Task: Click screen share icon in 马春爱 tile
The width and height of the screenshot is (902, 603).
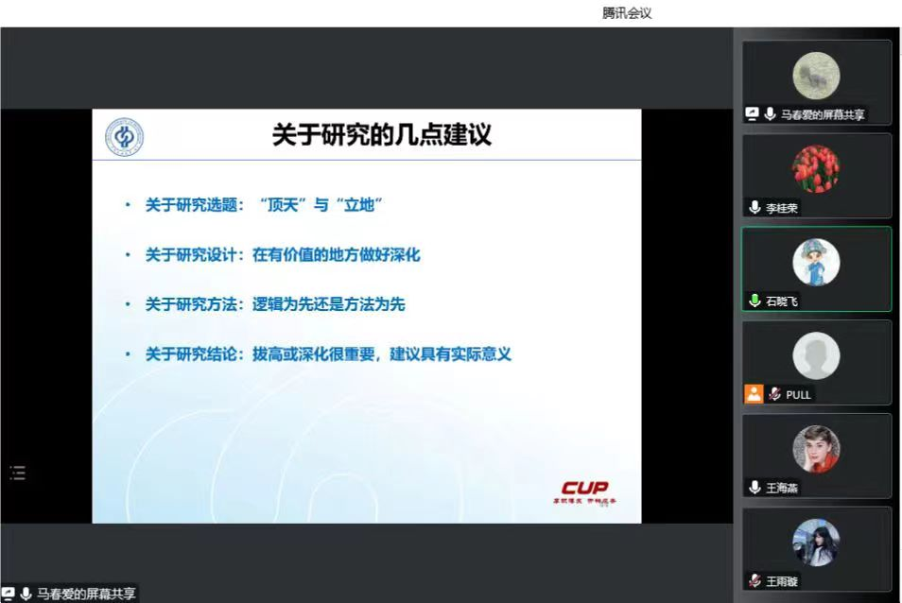Action: click(x=753, y=114)
